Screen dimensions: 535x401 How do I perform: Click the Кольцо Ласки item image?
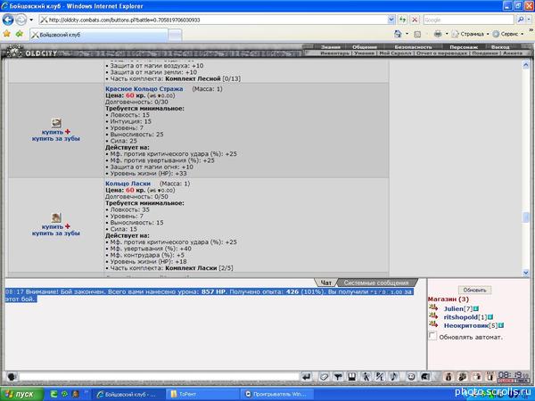(x=56, y=217)
